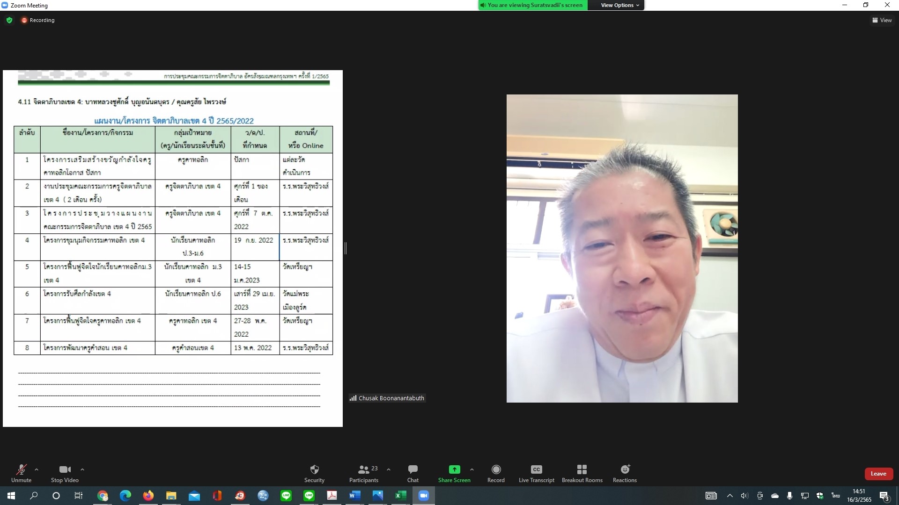Open Microsoft Word from the taskbar
The image size is (899, 505).
(x=354, y=496)
